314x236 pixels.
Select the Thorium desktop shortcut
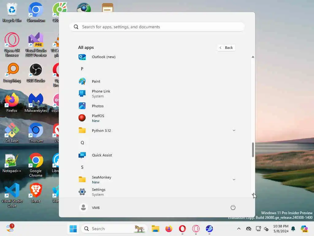point(36,133)
